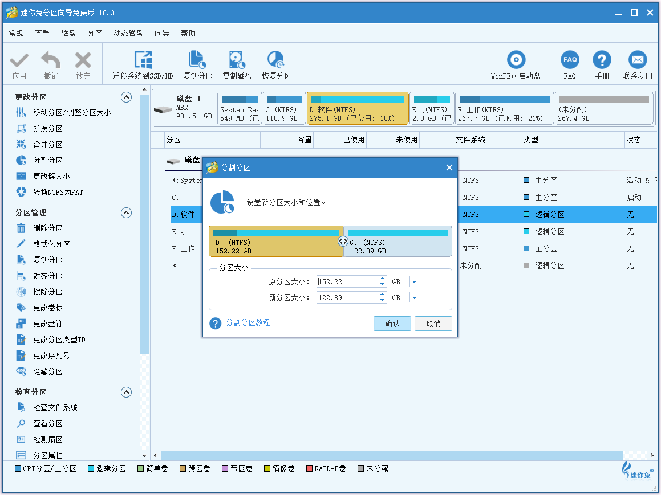The image size is (661, 495).
Task: Select 更改卷标 in the sidebar
Action: 48,308
